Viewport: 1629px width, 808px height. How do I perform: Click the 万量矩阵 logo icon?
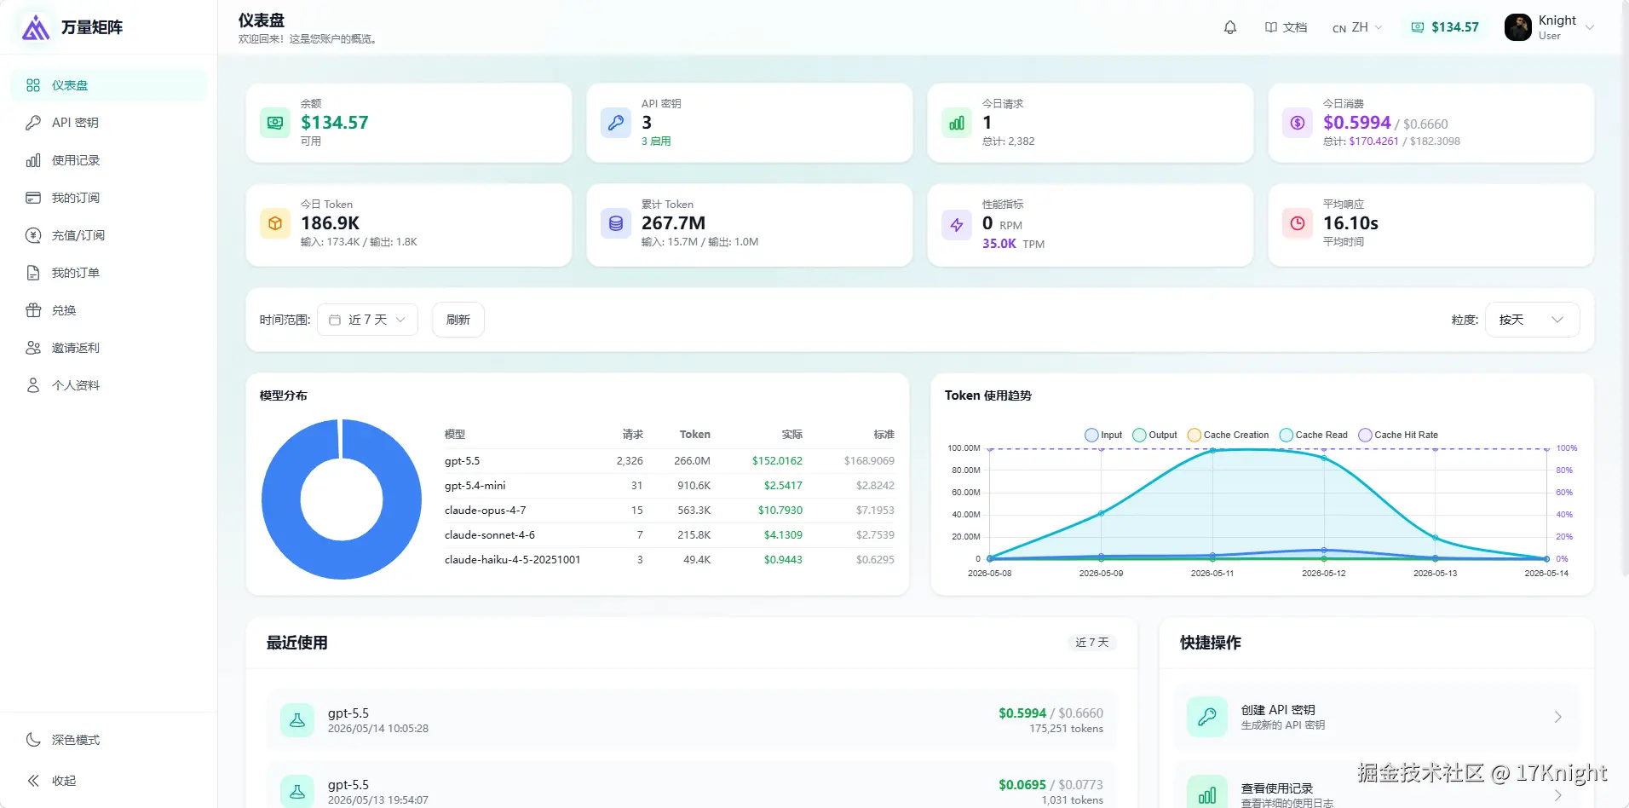pyautogui.click(x=36, y=27)
